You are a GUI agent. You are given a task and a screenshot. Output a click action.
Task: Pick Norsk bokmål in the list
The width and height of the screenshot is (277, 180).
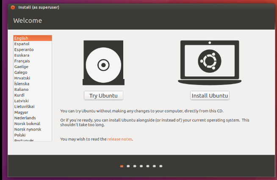pyautogui.click(x=33, y=123)
